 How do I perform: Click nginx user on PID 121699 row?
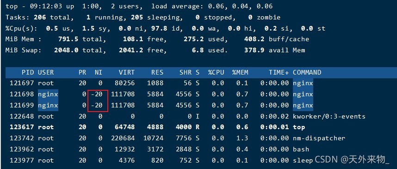point(48,105)
